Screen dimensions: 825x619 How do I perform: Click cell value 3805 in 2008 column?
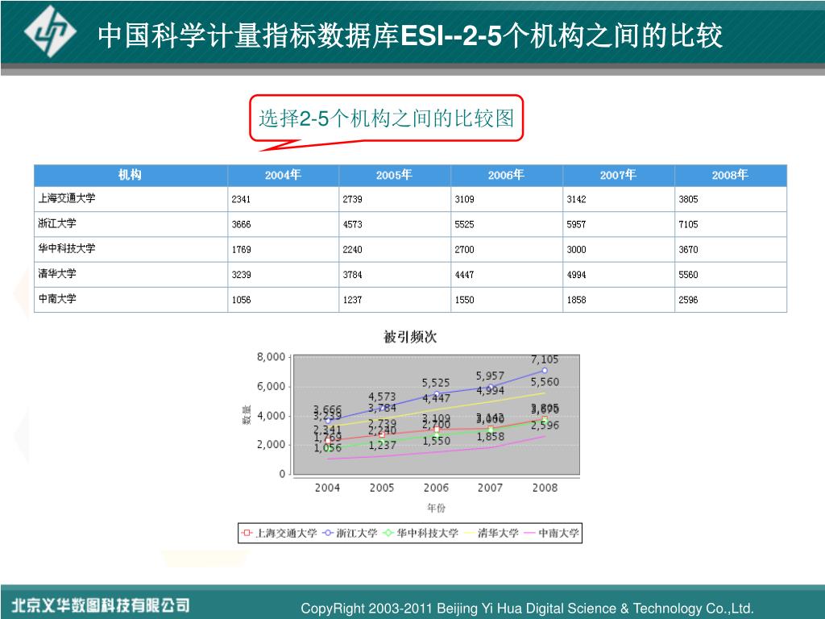[688, 200]
